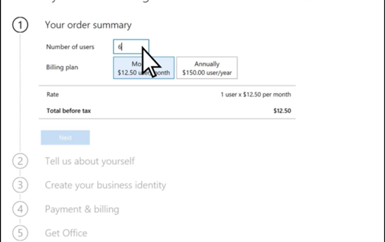Focus the Number of users field
Screen dimensions: 385x242
(131, 47)
